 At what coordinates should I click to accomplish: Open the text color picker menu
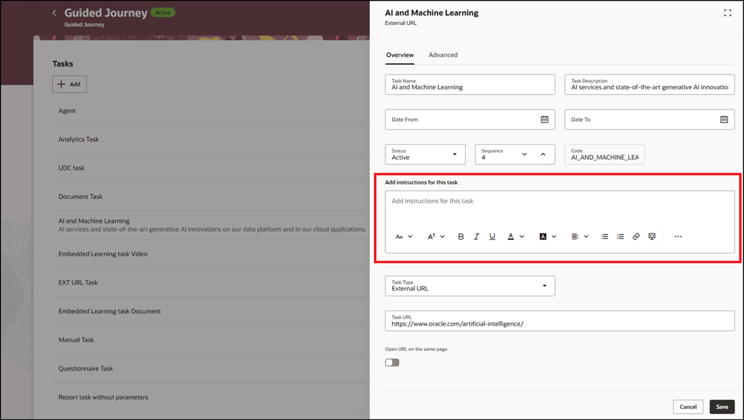[x=511, y=236]
